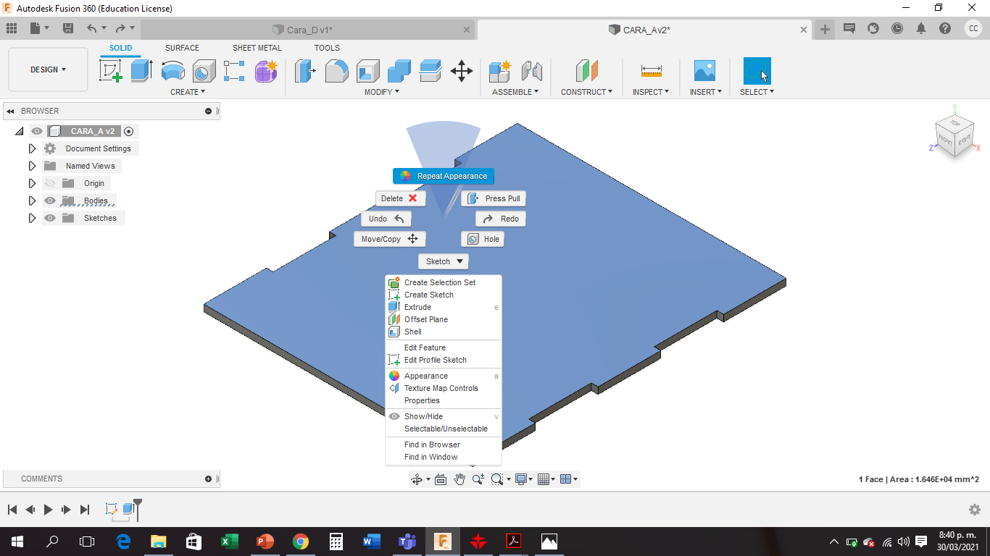The image size is (990, 556).
Task: Expand the Document Settings node
Action: point(32,148)
